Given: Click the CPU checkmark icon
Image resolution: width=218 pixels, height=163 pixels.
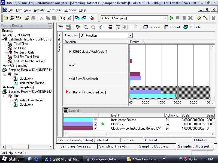Looking at the screenshot, I should click(78, 27).
